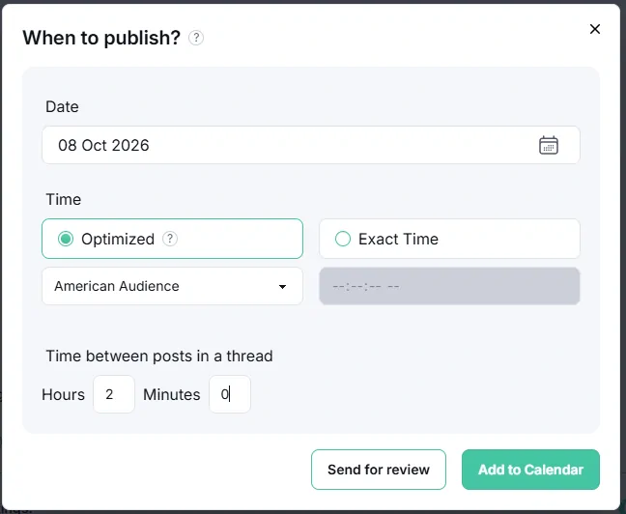
Task: Select the Optimized radio button
Action: 66,239
